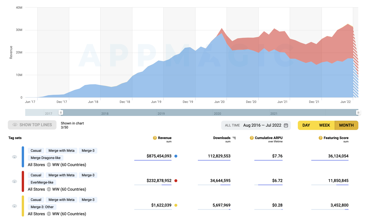Screen dimensions: 374x220
Task: Click the Downloads column sort icon
Action: point(234,138)
